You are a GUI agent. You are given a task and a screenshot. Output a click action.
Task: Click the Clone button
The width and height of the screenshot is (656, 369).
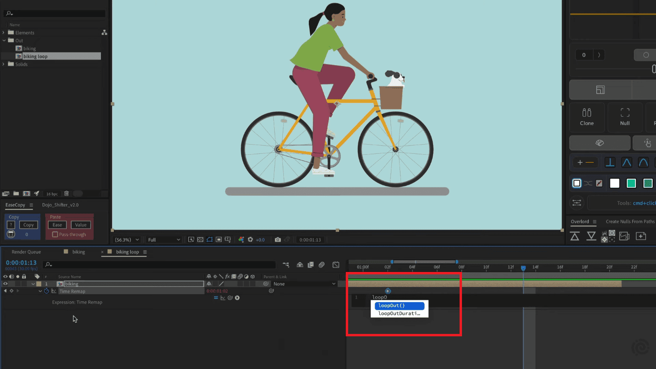587,117
